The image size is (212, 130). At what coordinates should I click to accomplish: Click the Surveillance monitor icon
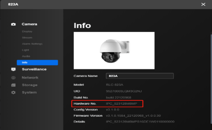tap(13, 69)
